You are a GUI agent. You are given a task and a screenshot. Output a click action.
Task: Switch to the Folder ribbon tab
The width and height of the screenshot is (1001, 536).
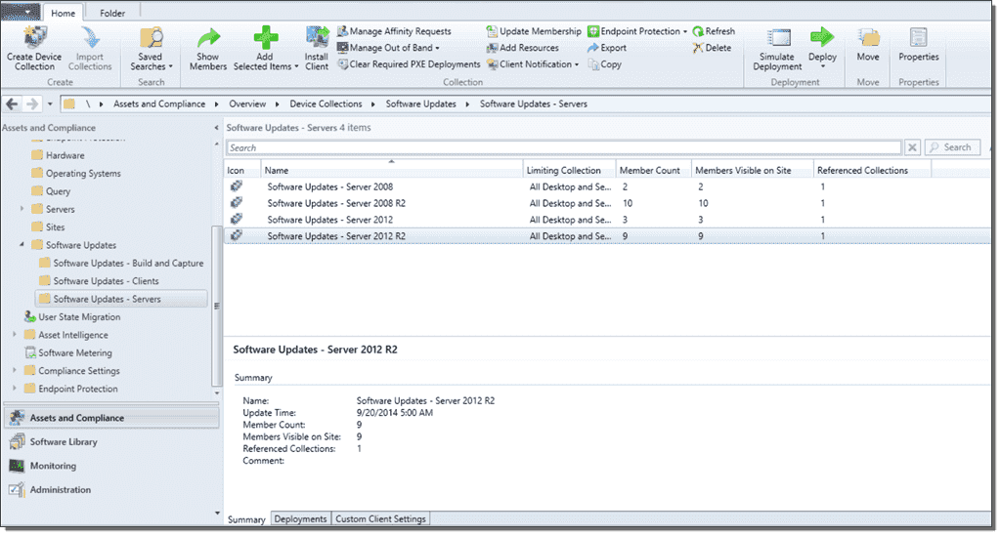tap(112, 13)
